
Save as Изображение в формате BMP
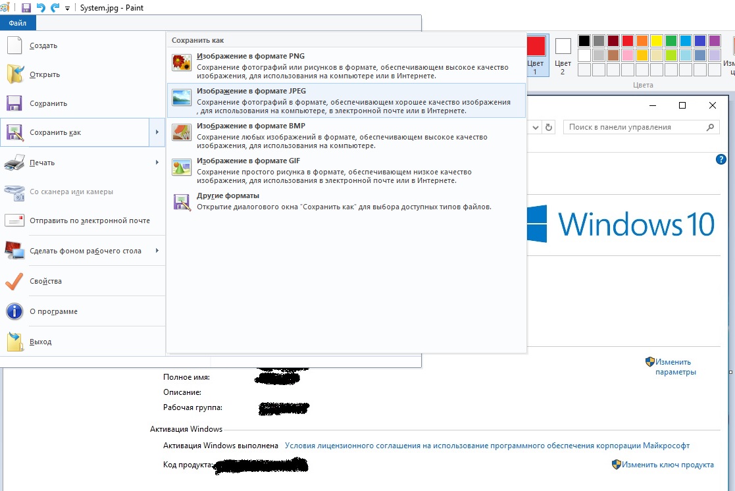click(346, 135)
